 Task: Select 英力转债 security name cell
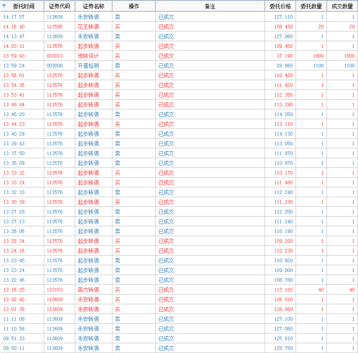(89, 290)
